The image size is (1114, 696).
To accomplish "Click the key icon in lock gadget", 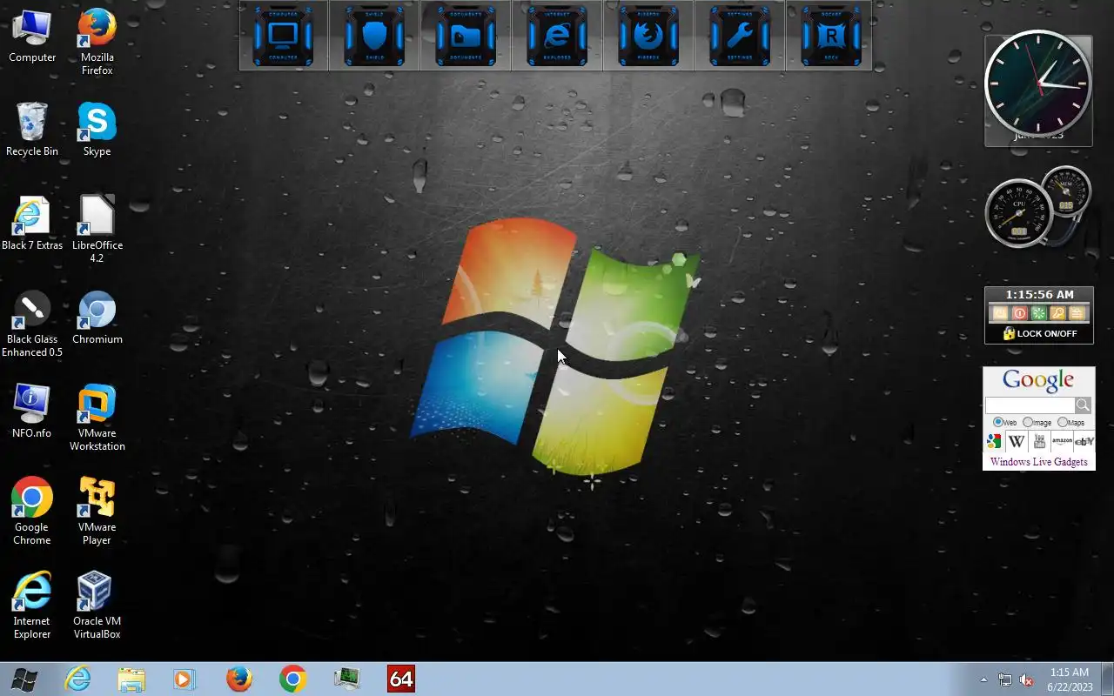I will [x=1057, y=313].
